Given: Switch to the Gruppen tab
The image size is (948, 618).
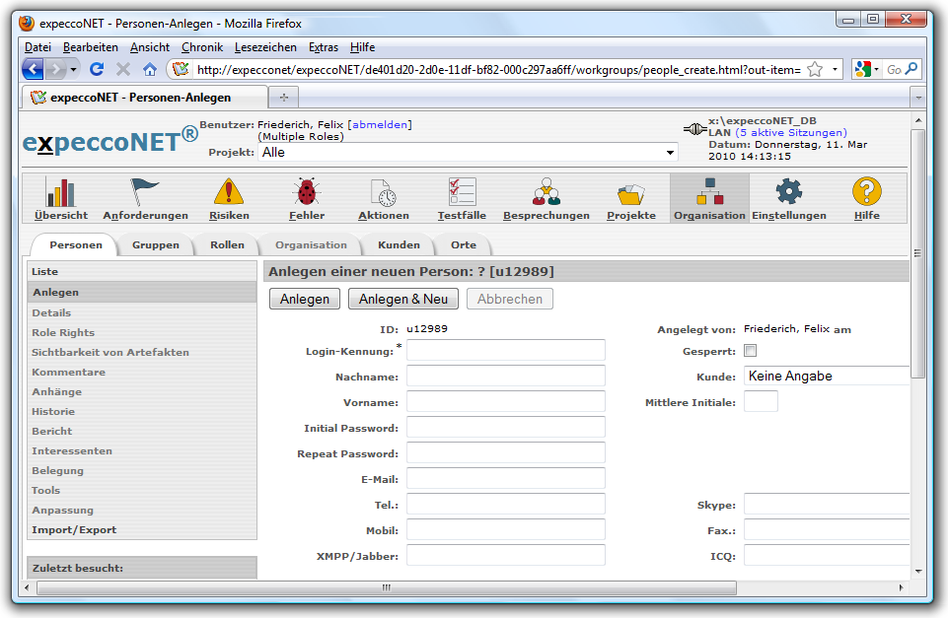Looking at the screenshot, I should tap(156, 244).
